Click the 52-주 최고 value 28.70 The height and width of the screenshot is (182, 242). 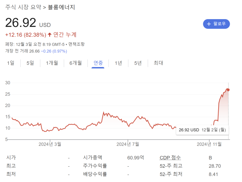coord(215,166)
